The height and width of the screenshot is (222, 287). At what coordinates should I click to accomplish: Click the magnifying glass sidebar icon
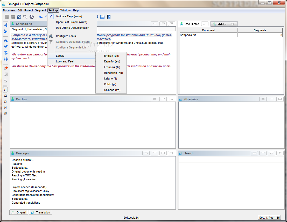pyautogui.click(x=6, y=81)
